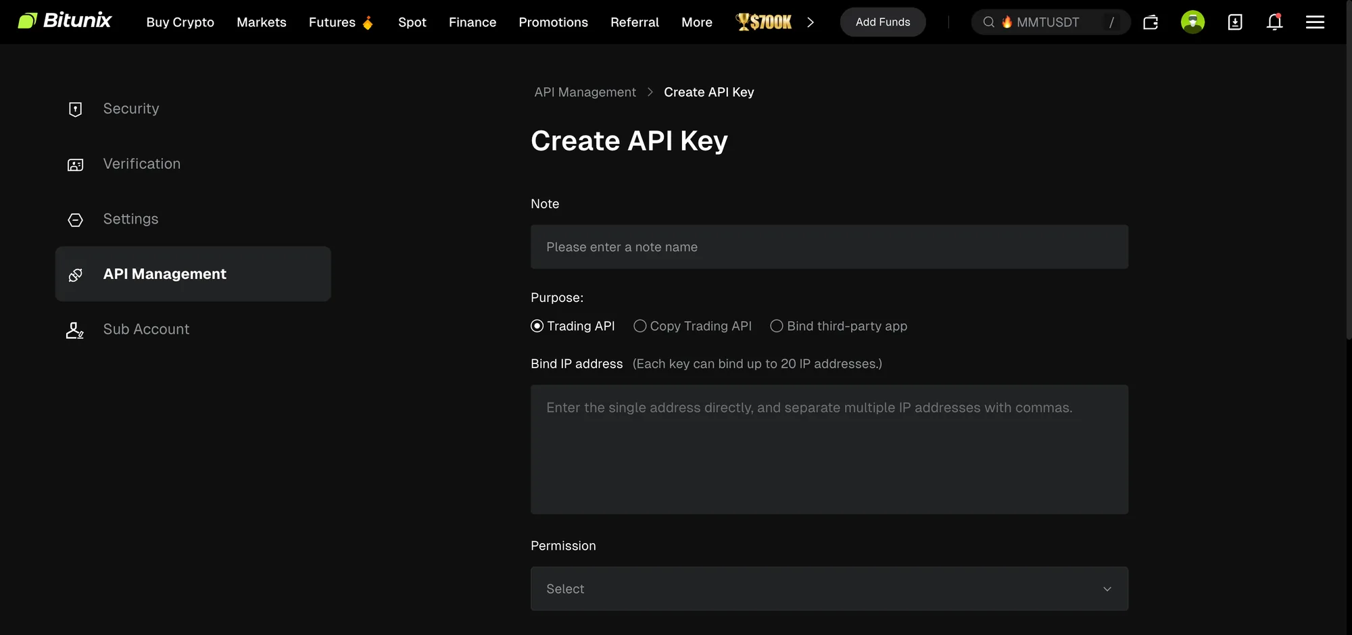This screenshot has width=1352, height=635.
Task: Click the Verification ID card icon
Action: click(76, 165)
